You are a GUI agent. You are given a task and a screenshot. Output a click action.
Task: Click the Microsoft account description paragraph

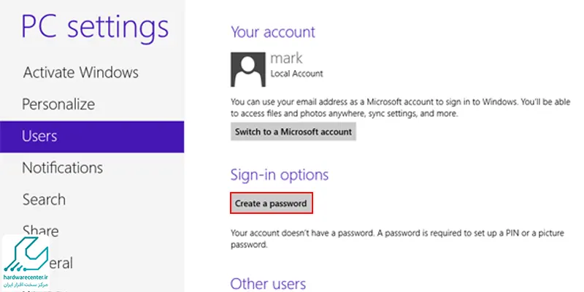(x=400, y=107)
